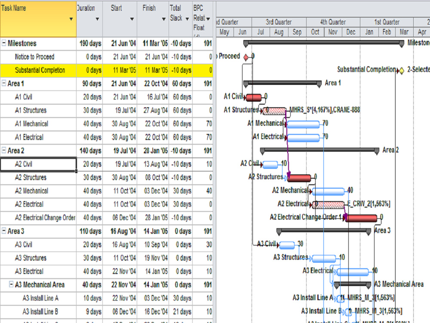Screen dimensions: 430x323
Task: Select the A3 Structures task name
Action: 31,258
